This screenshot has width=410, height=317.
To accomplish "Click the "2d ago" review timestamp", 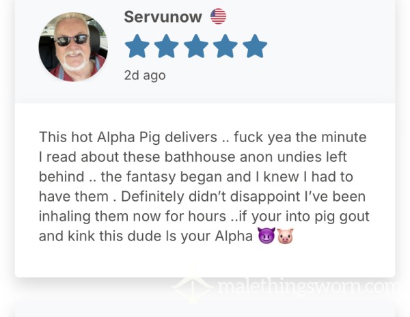I will click(x=145, y=76).
